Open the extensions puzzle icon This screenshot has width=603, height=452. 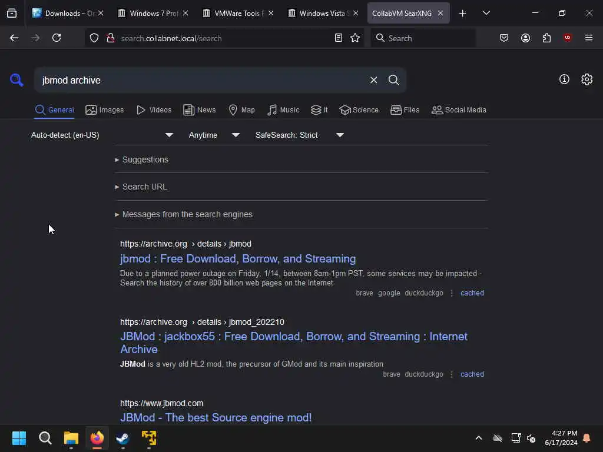[x=546, y=38]
